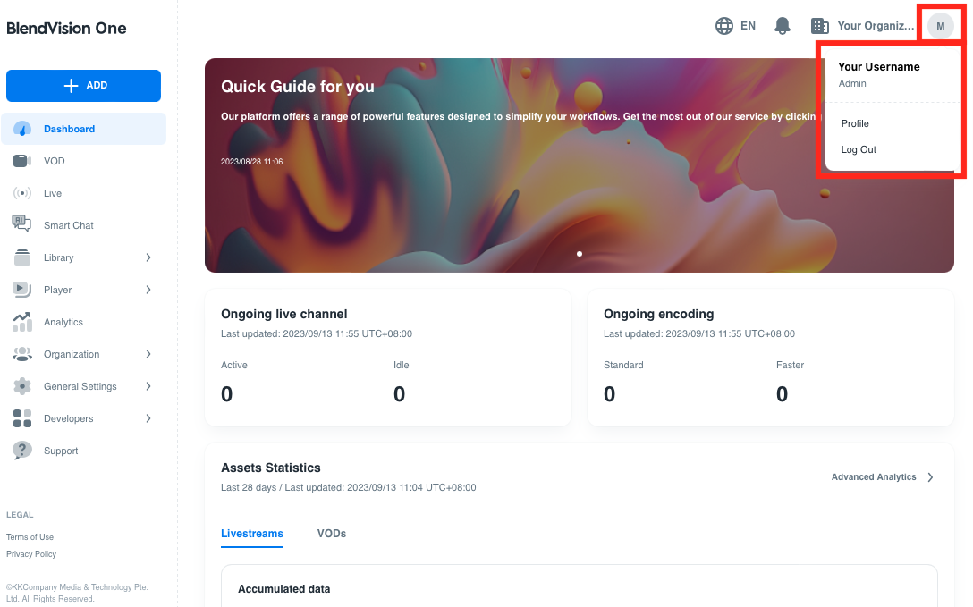This screenshot has width=973, height=607.
Task: Select Profile from the user menu
Action: coord(855,123)
